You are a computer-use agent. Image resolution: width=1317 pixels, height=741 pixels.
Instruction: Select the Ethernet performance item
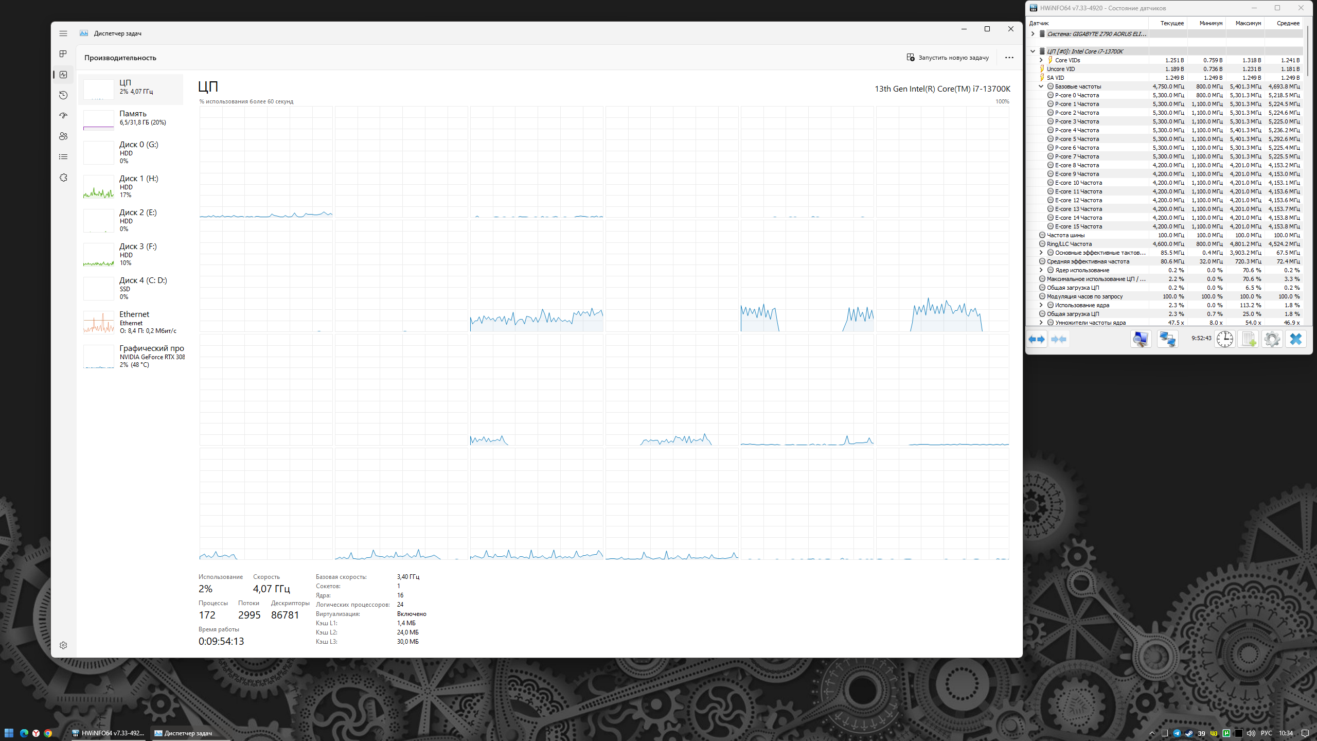point(133,322)
